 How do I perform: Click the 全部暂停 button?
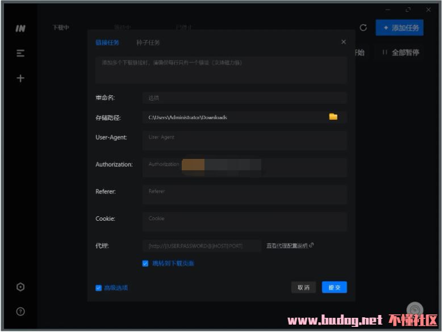pos(400,52)
